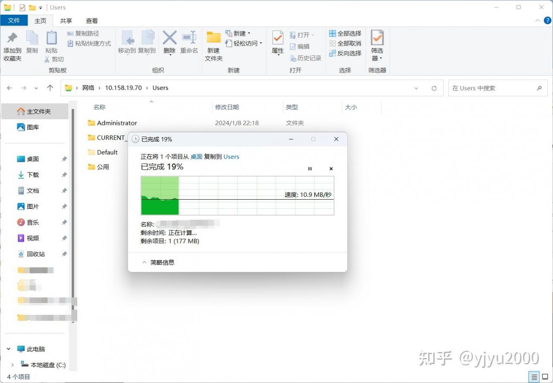Click the Delete (删除) ribbon icon
553x383 pixels.
(x=169, y=39)
